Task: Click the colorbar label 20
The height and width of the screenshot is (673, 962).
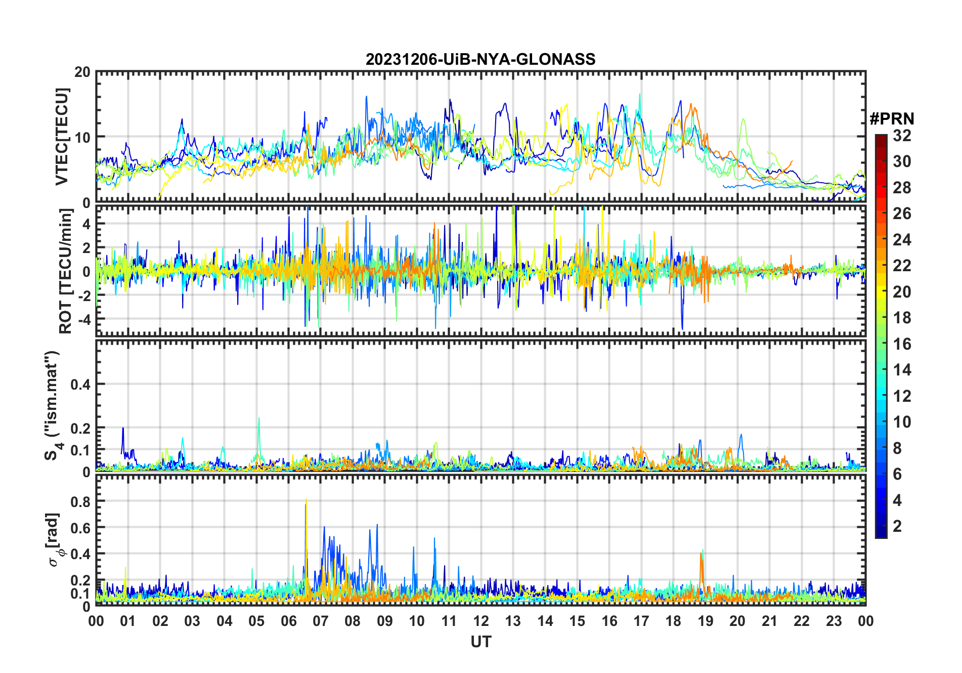Action: point(902,292)
